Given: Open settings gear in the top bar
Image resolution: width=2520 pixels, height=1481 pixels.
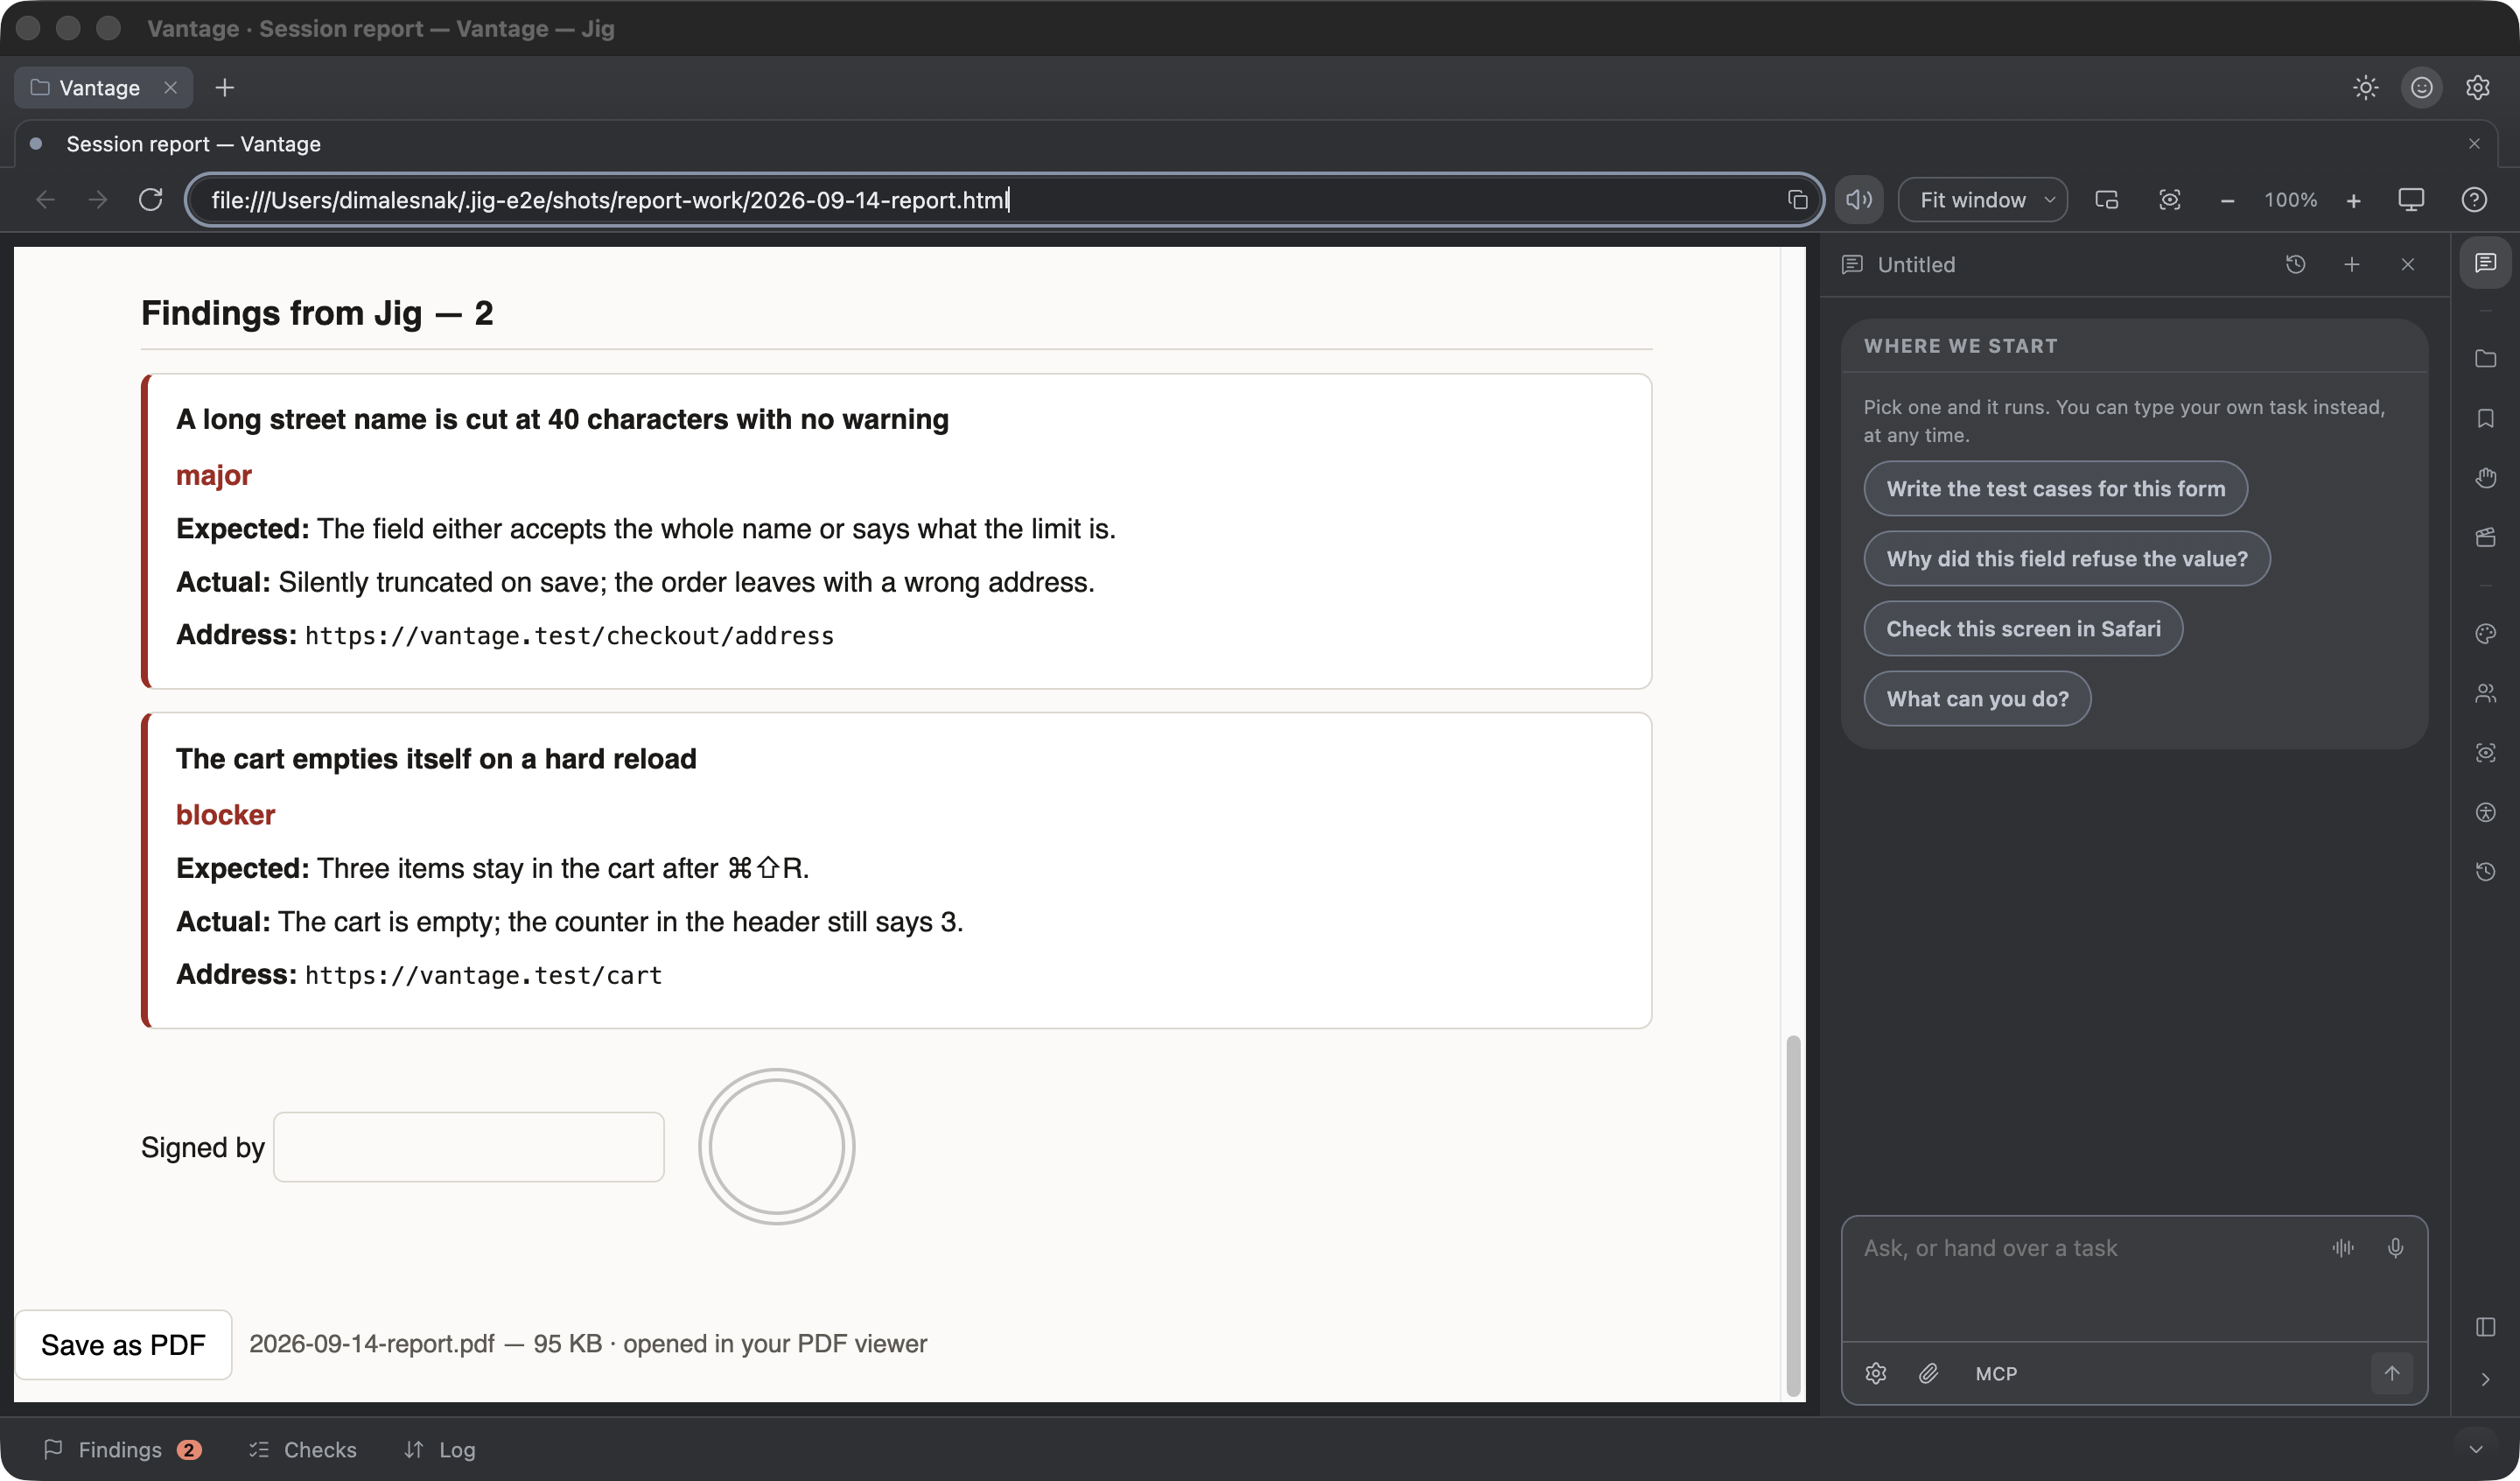Looking at the screenshot, I should tap(2477, 88).
